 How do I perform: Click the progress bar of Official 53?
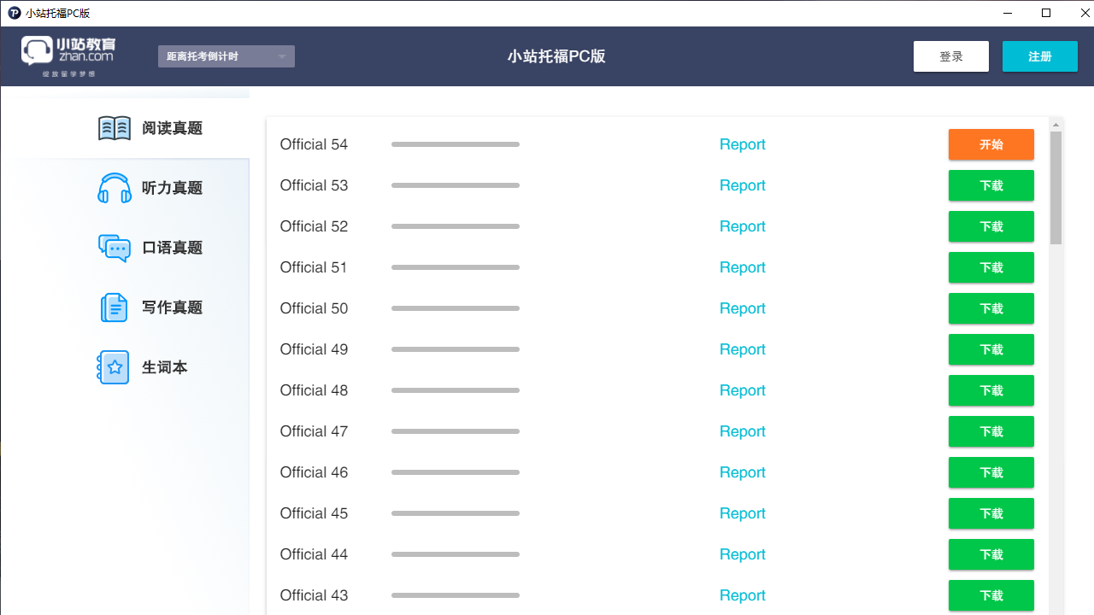(x=455, y=185)
